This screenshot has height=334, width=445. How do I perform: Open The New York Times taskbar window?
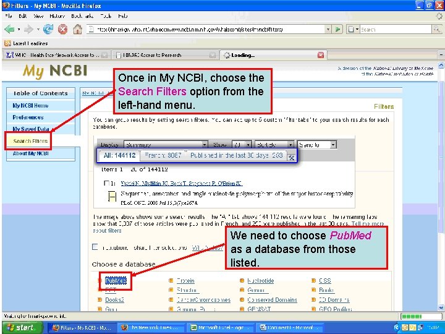point(151,328)
